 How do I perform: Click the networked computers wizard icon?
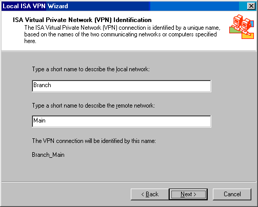tap(242, 27)
